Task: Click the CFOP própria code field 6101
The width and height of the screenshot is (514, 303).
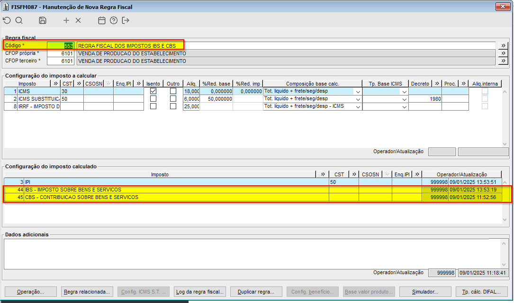Action: [61, 53]
